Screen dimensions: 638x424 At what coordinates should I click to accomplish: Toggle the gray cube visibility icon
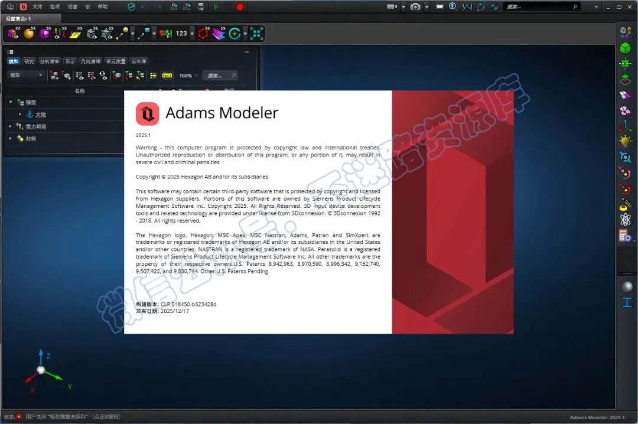(x=92, y=34)
